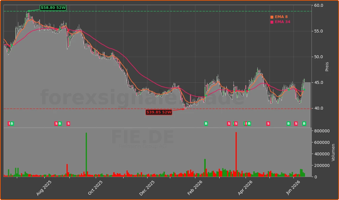Click the S sell marker at June 2026

pyautogui.click(x=296, y=124)
